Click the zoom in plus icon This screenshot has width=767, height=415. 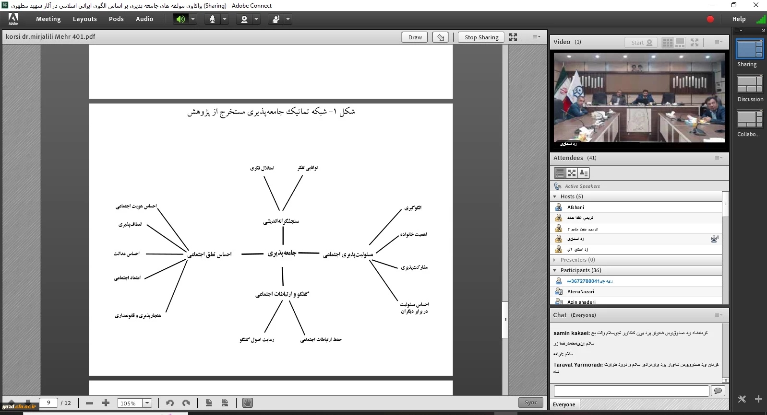(x=106, y=403)
